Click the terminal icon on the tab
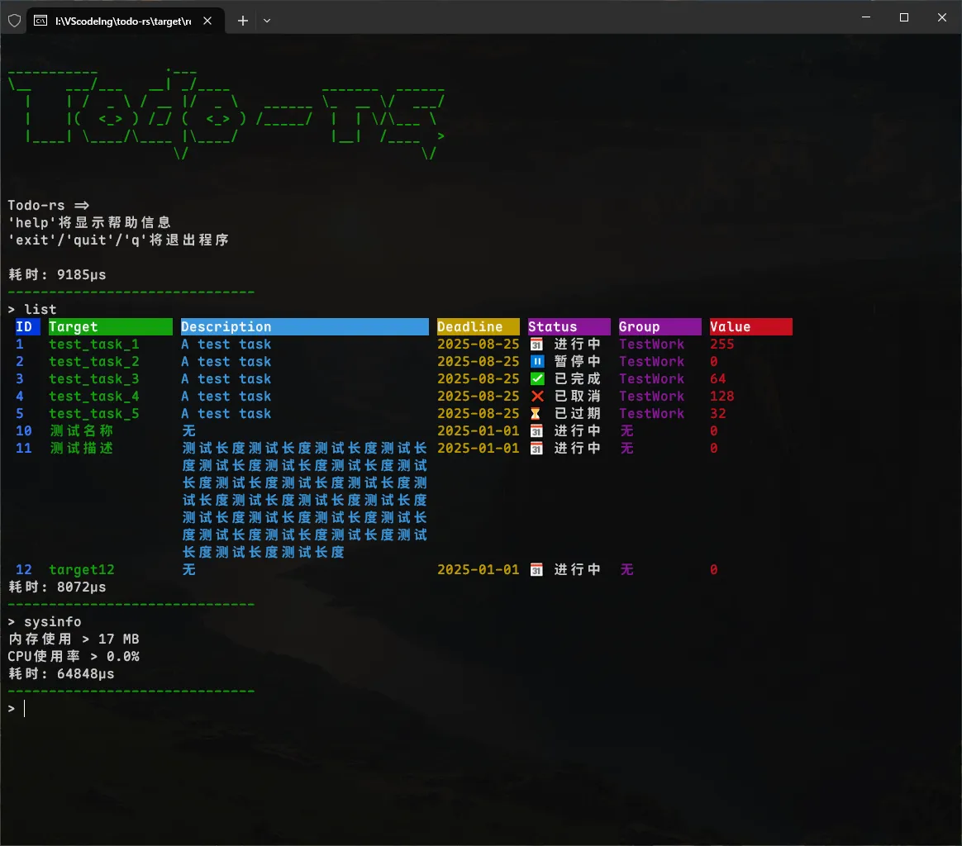 [x=40, y=21]
